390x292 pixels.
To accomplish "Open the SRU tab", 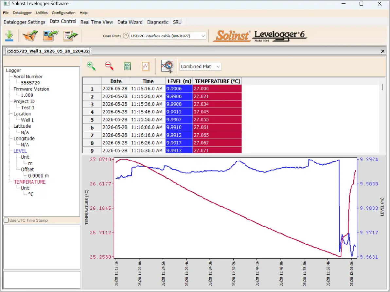I will point(177,22).
